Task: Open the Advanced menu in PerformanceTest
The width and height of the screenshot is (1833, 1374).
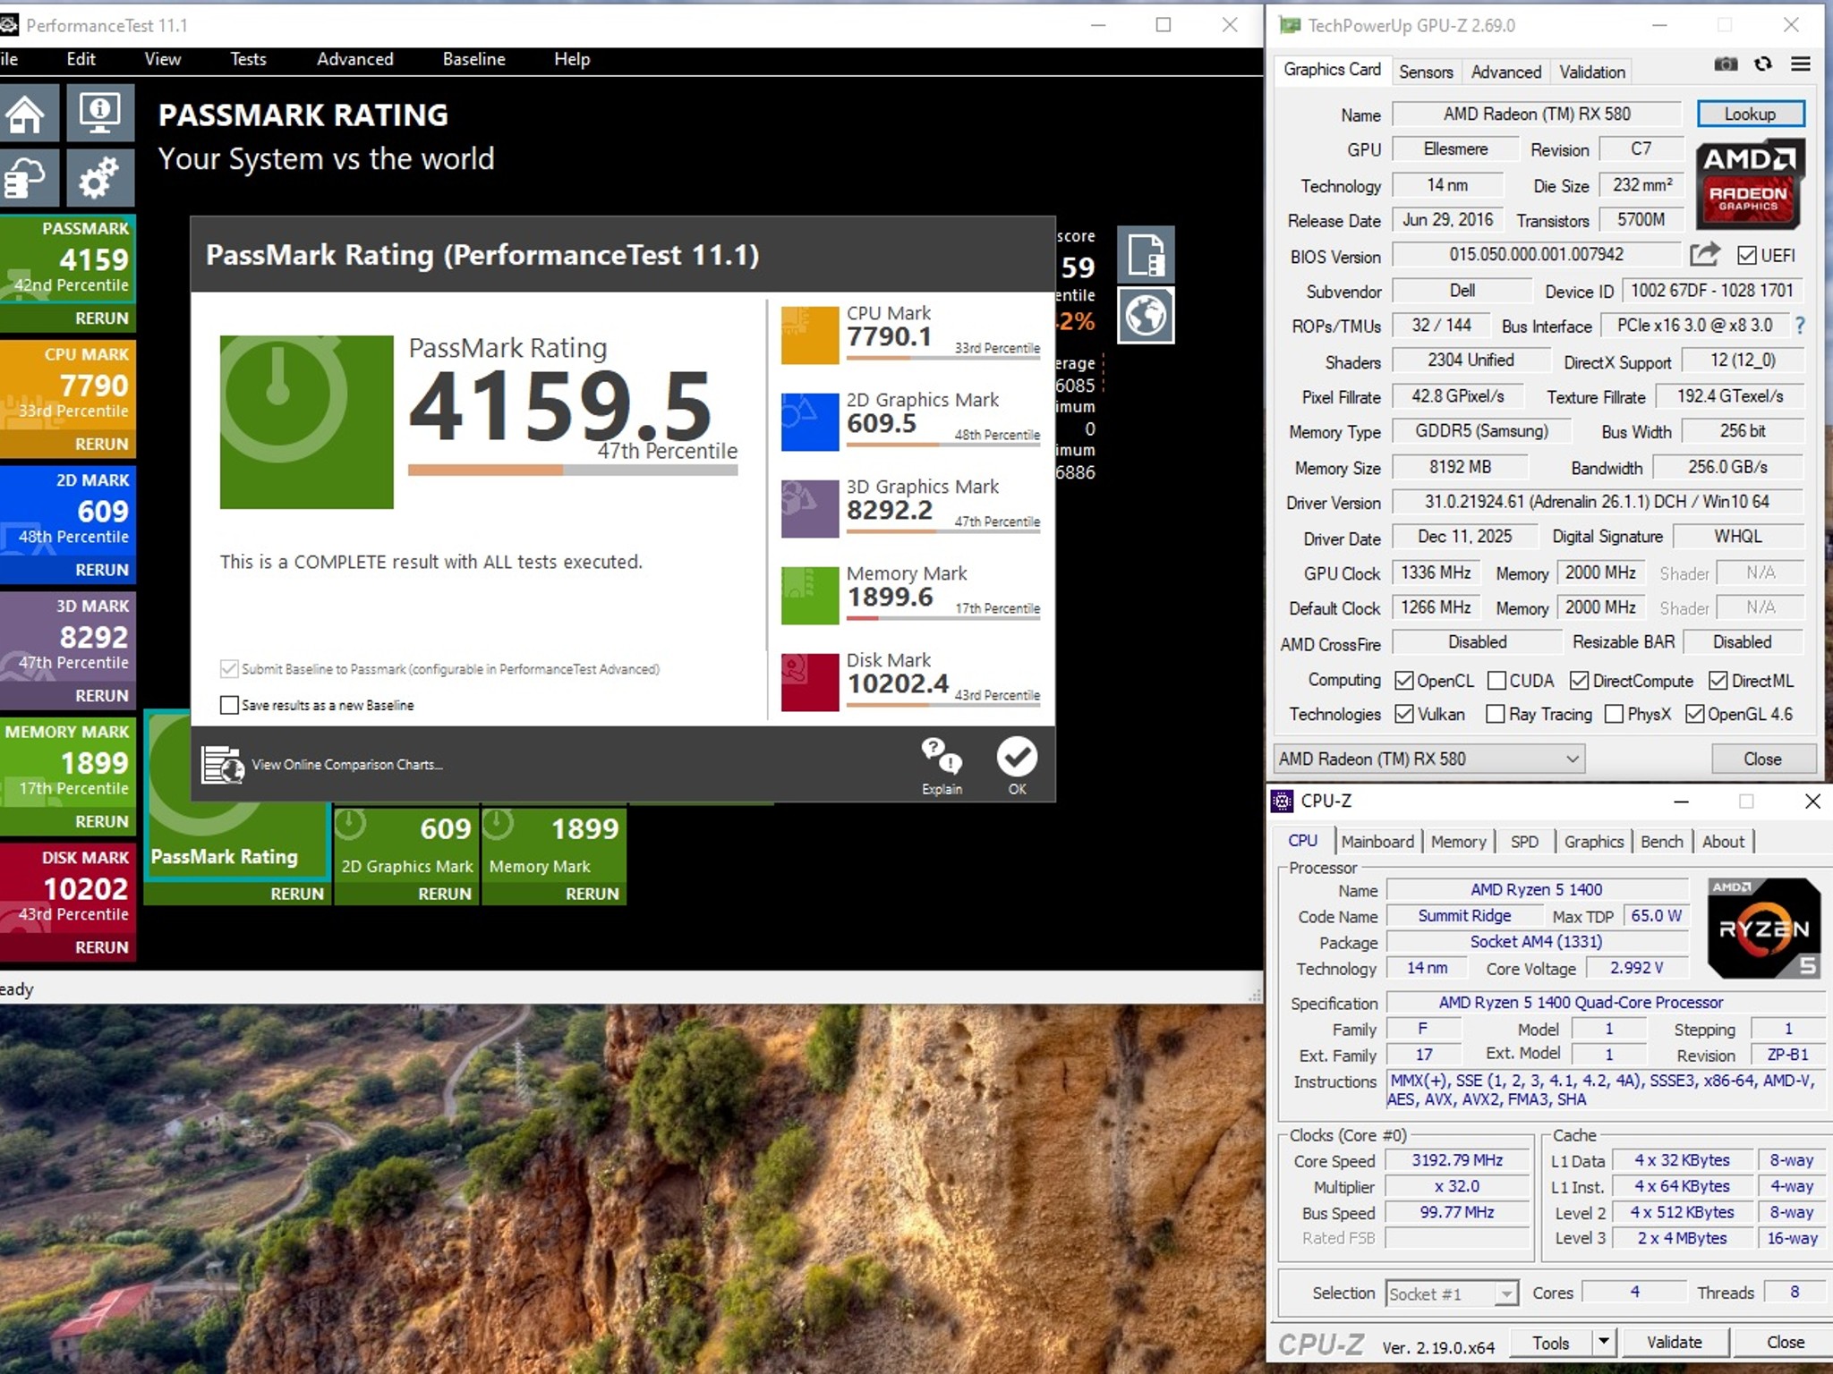Action: click(355, 59)
